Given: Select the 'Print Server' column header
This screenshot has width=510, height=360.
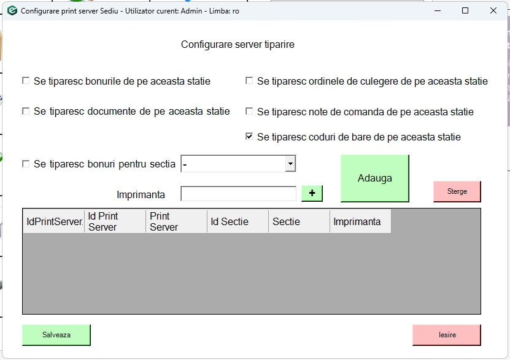Looking at the screenshot, I should [x=176, y=221].
